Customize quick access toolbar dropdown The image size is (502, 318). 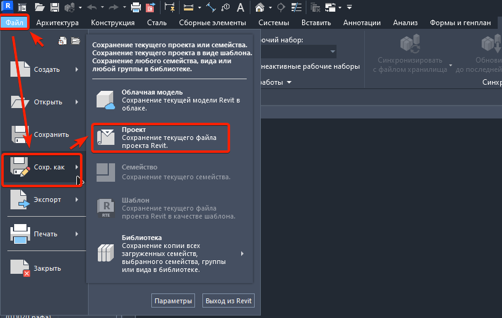[349, 7]
